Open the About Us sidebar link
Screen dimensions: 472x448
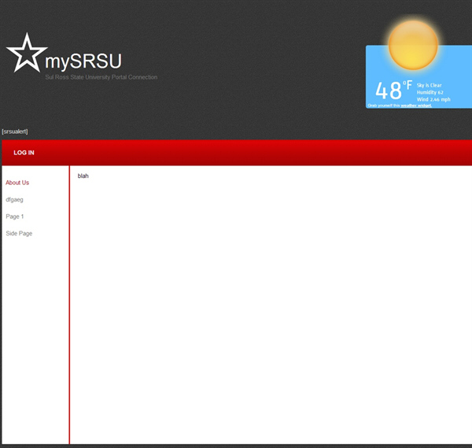[17, 183]
